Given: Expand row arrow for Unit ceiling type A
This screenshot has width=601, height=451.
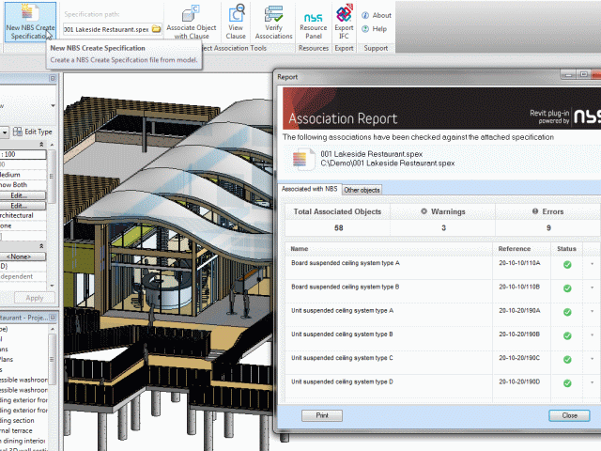Looking at the screenshot, I should point(593,312).
